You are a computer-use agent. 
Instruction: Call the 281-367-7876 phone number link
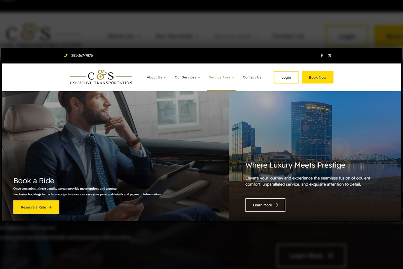pyautogui.click(x=82, y=55)
